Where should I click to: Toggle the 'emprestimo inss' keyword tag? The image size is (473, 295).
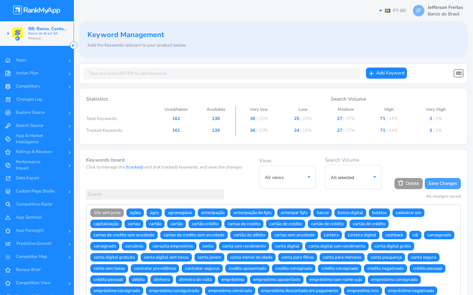point(363,291)
